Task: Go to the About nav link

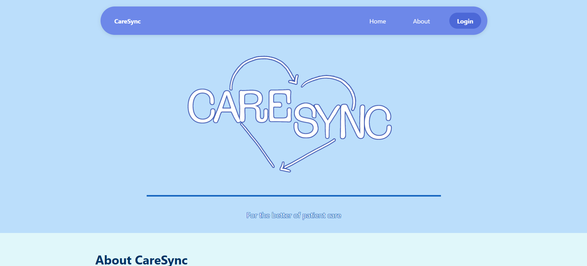Action: click(421, 21)
